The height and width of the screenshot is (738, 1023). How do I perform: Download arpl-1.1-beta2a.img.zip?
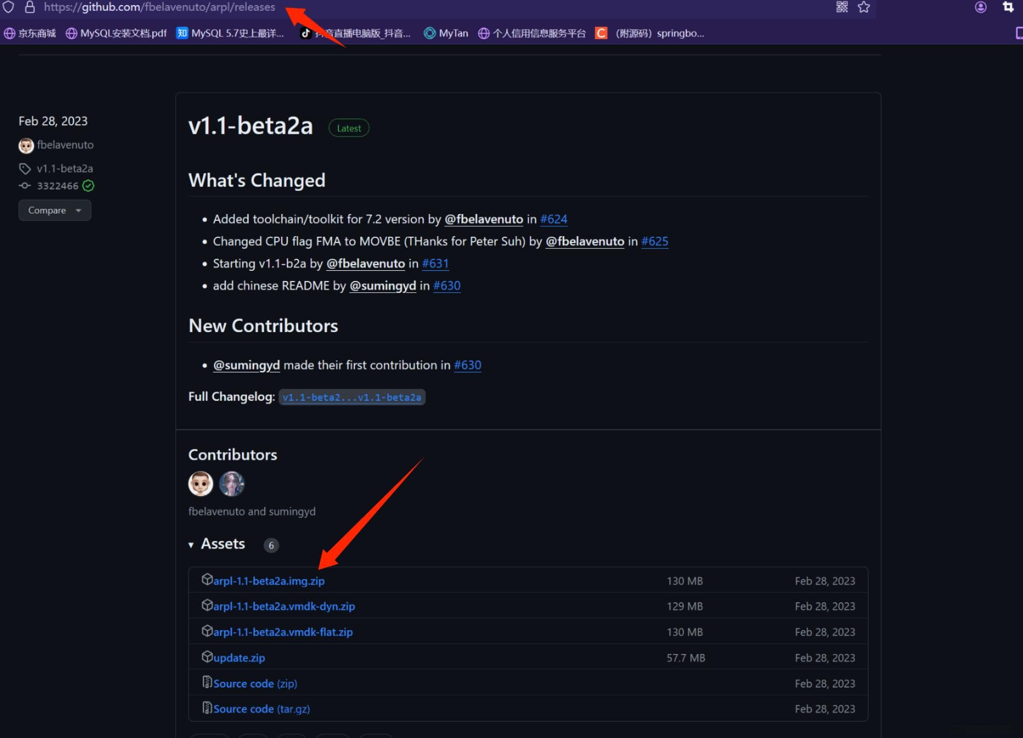click(x=269, y=581)
